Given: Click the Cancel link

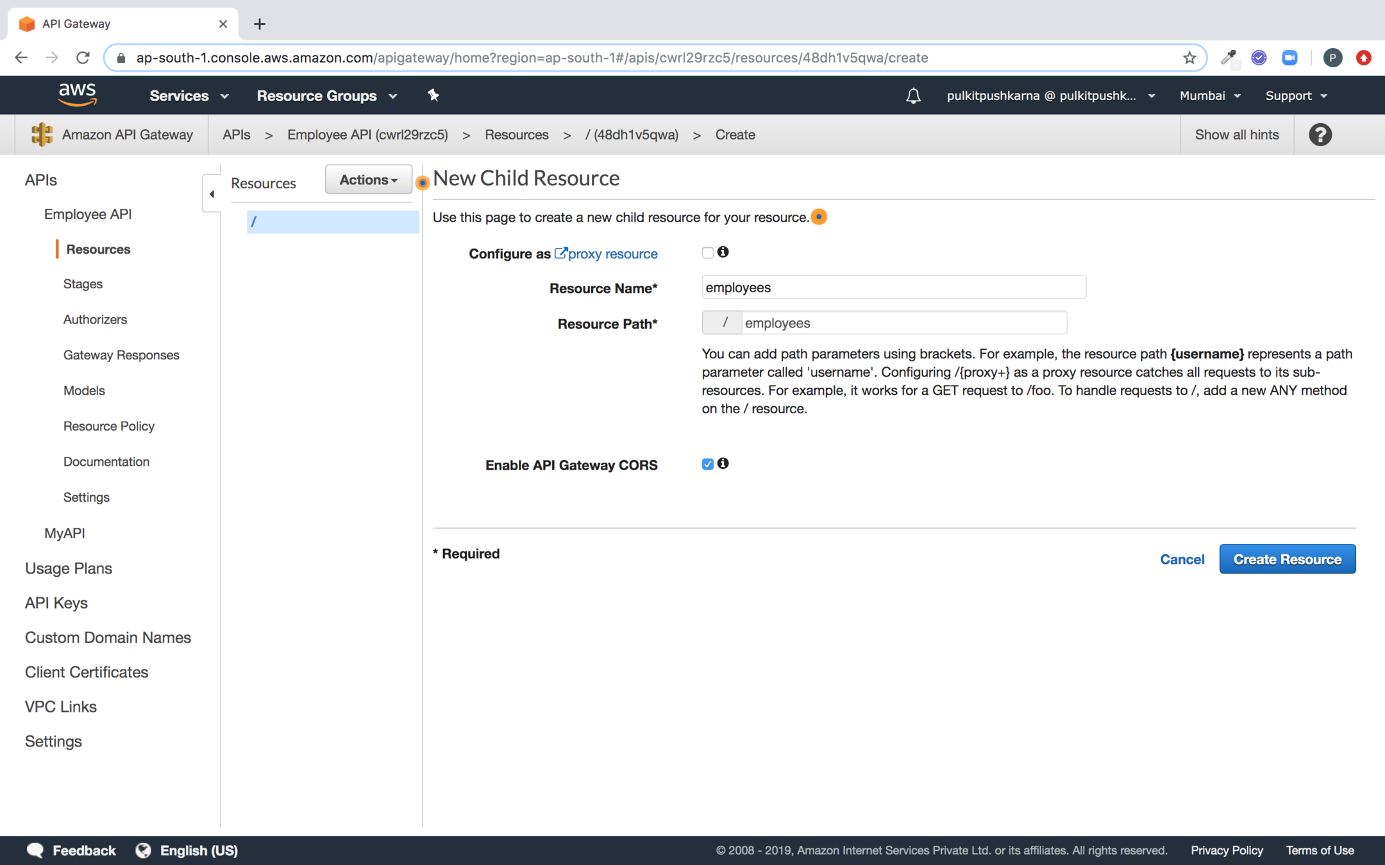Looking at the screenshot, I should click(x=1182, y=559).
